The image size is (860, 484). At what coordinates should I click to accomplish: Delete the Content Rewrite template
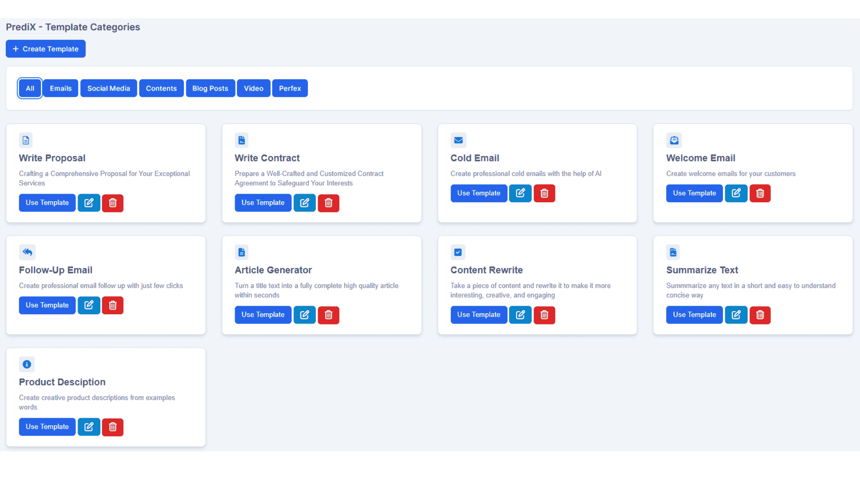[x=544, y=315]
